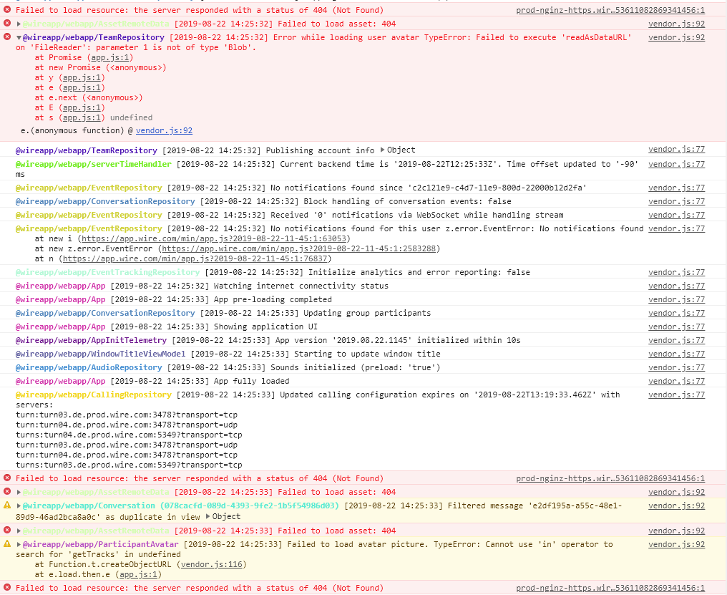727x595 pixels.
Task: Open the vendor.js:92 link for the ParticipantAvatar warning
Action: pyautogui.click(x=676, y=544)
